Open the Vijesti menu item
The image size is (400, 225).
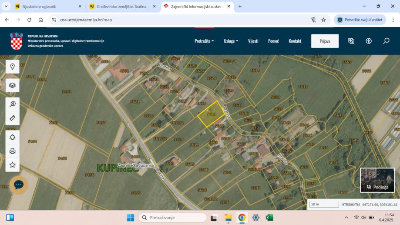pyautogui.click(x=253, y=41)
